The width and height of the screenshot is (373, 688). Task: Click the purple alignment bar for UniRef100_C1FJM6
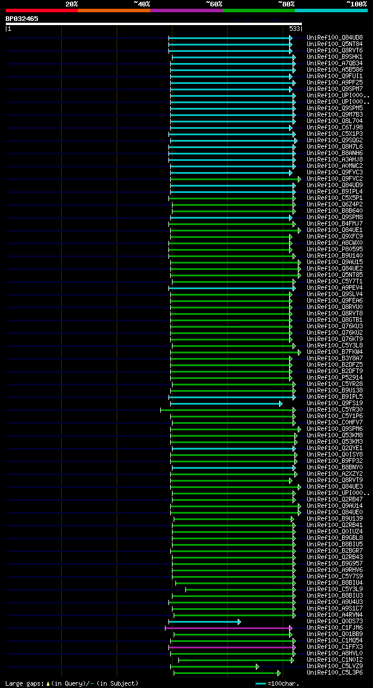228,628
